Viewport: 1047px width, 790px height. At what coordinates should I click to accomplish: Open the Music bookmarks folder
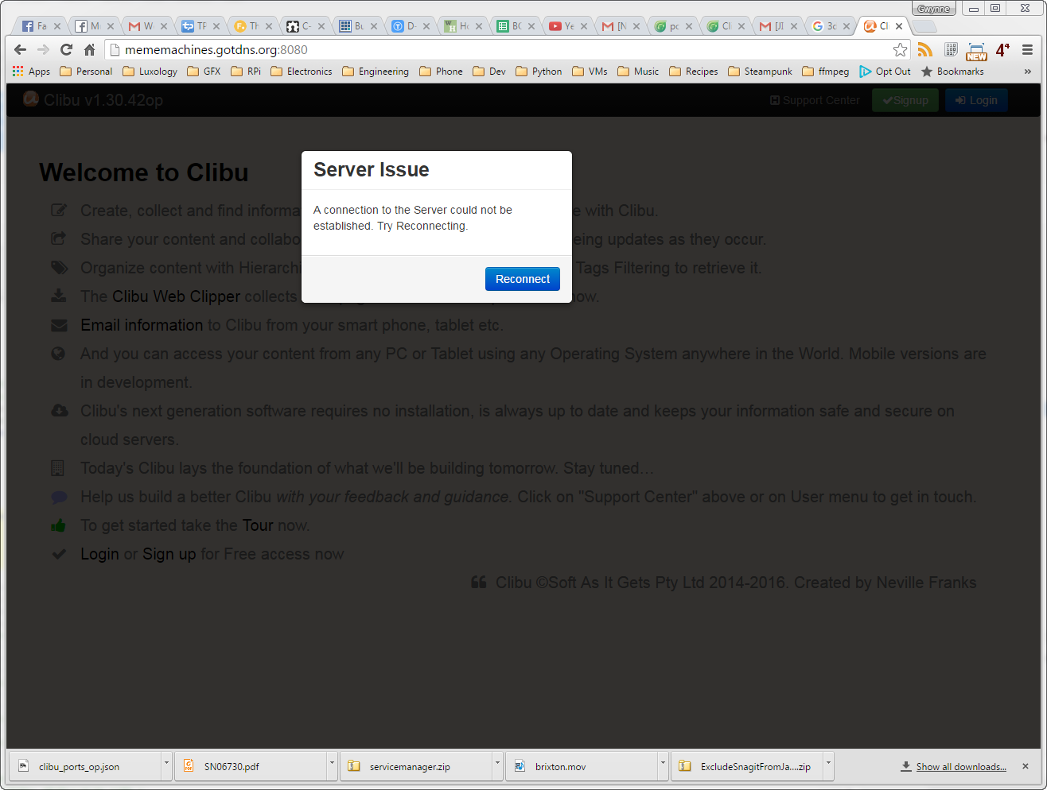coord(638,72)
